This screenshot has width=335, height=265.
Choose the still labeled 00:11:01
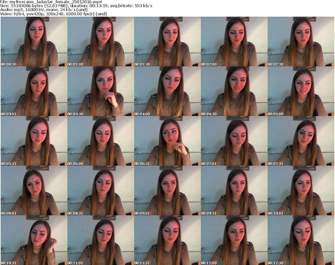tap(101, 240)
